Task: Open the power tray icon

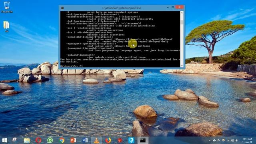Action: click(232, 140)
